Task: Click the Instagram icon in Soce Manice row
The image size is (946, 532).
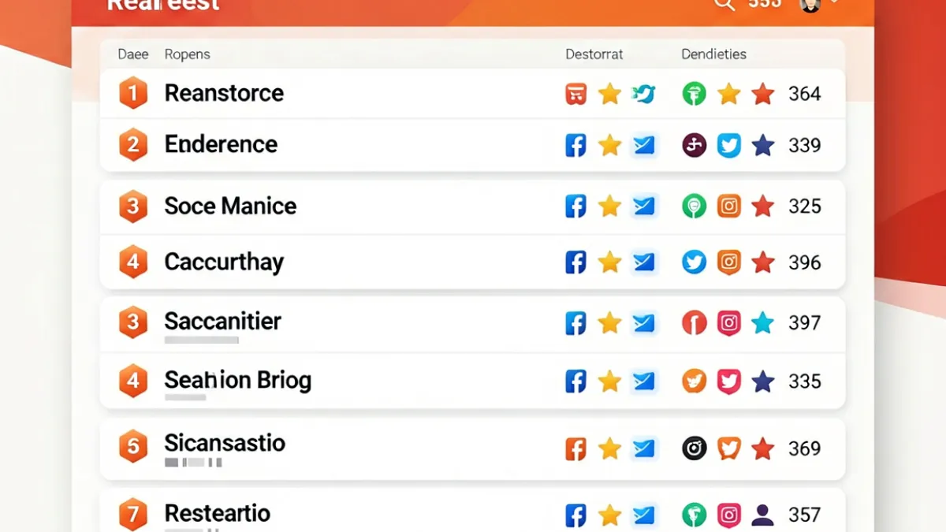Action: (x=729, y=206)
